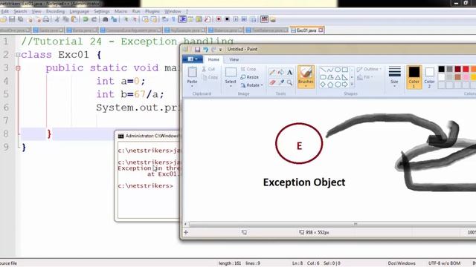Pick the pink color swatch in Paint palette
The height and width of the screenshot is (267, 476).
point(466,77)
